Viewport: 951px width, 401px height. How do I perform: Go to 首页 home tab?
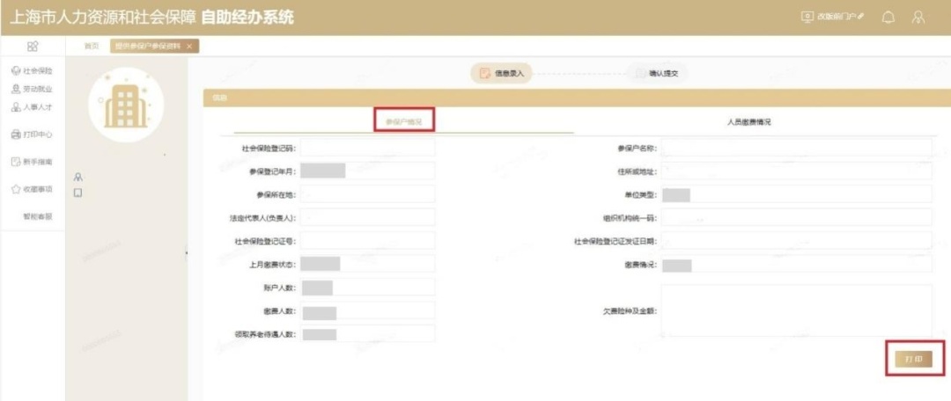(x=91, y=47)
